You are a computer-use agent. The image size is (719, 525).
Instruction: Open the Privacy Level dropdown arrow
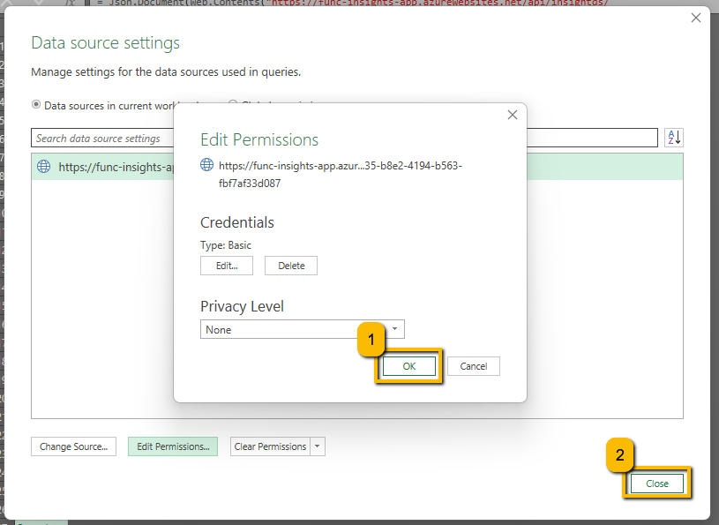pyautogui.click(x=395, y=329)
